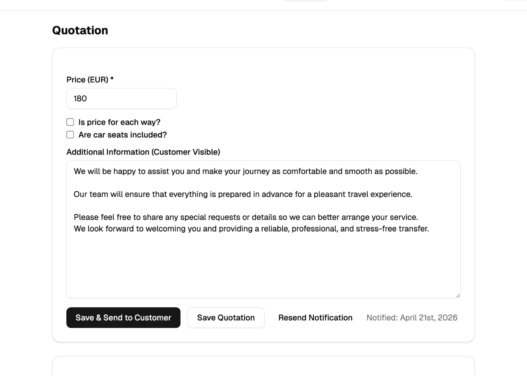Click the 'Is price for each way?' label text
The width and height of the screenshot is (527, 376).
pyautogui.click(x=119, y=122)
